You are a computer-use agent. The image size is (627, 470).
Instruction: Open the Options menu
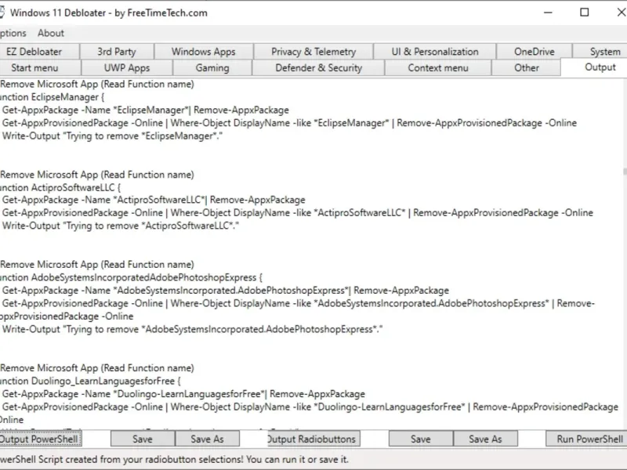click(x=13, y=33)
